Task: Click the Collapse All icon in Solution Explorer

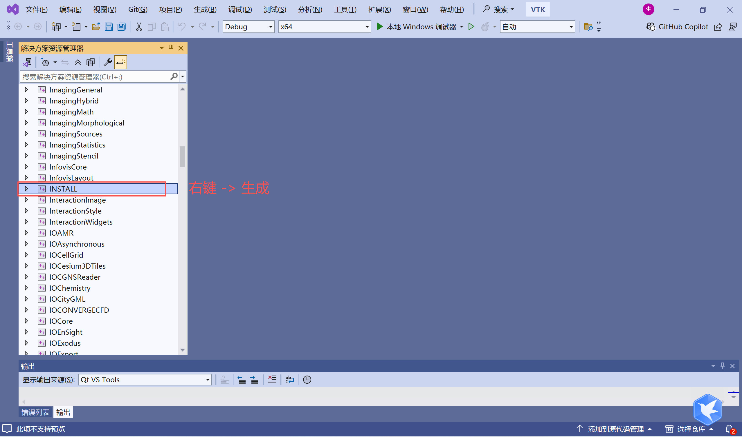Action: tap(78, 62)
